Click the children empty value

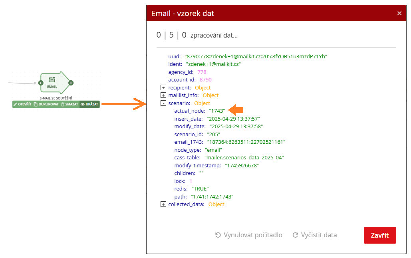[201, 173]
